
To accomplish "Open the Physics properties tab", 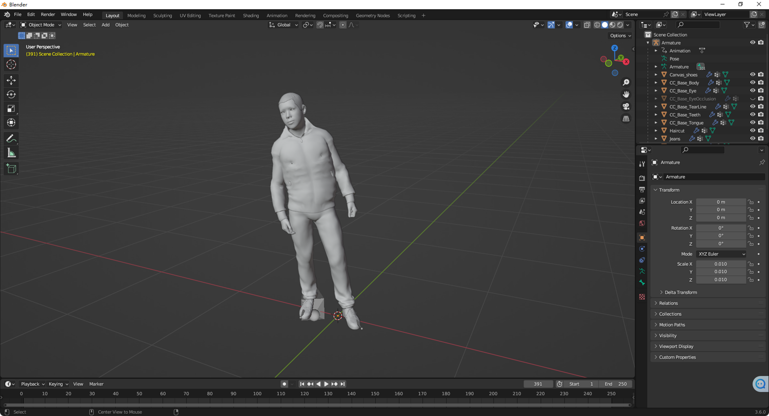I will click(x=642, y=249).
